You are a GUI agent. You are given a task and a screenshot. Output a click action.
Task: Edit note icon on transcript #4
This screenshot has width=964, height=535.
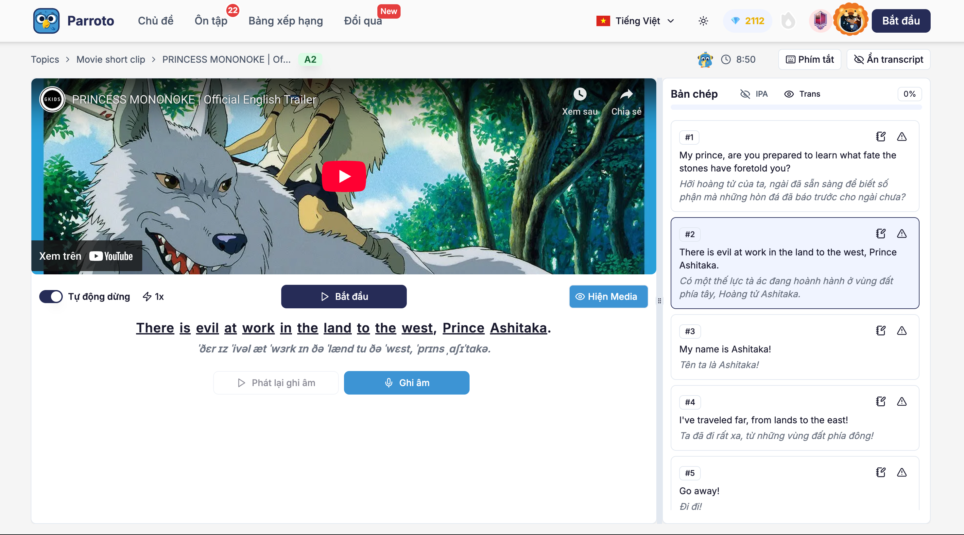pyautogui.click(x=881, y=401)
